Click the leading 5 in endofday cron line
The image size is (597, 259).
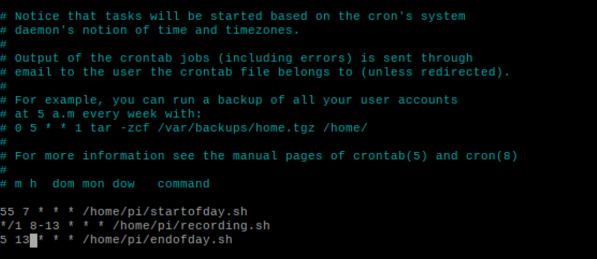(x=4, y=240)
